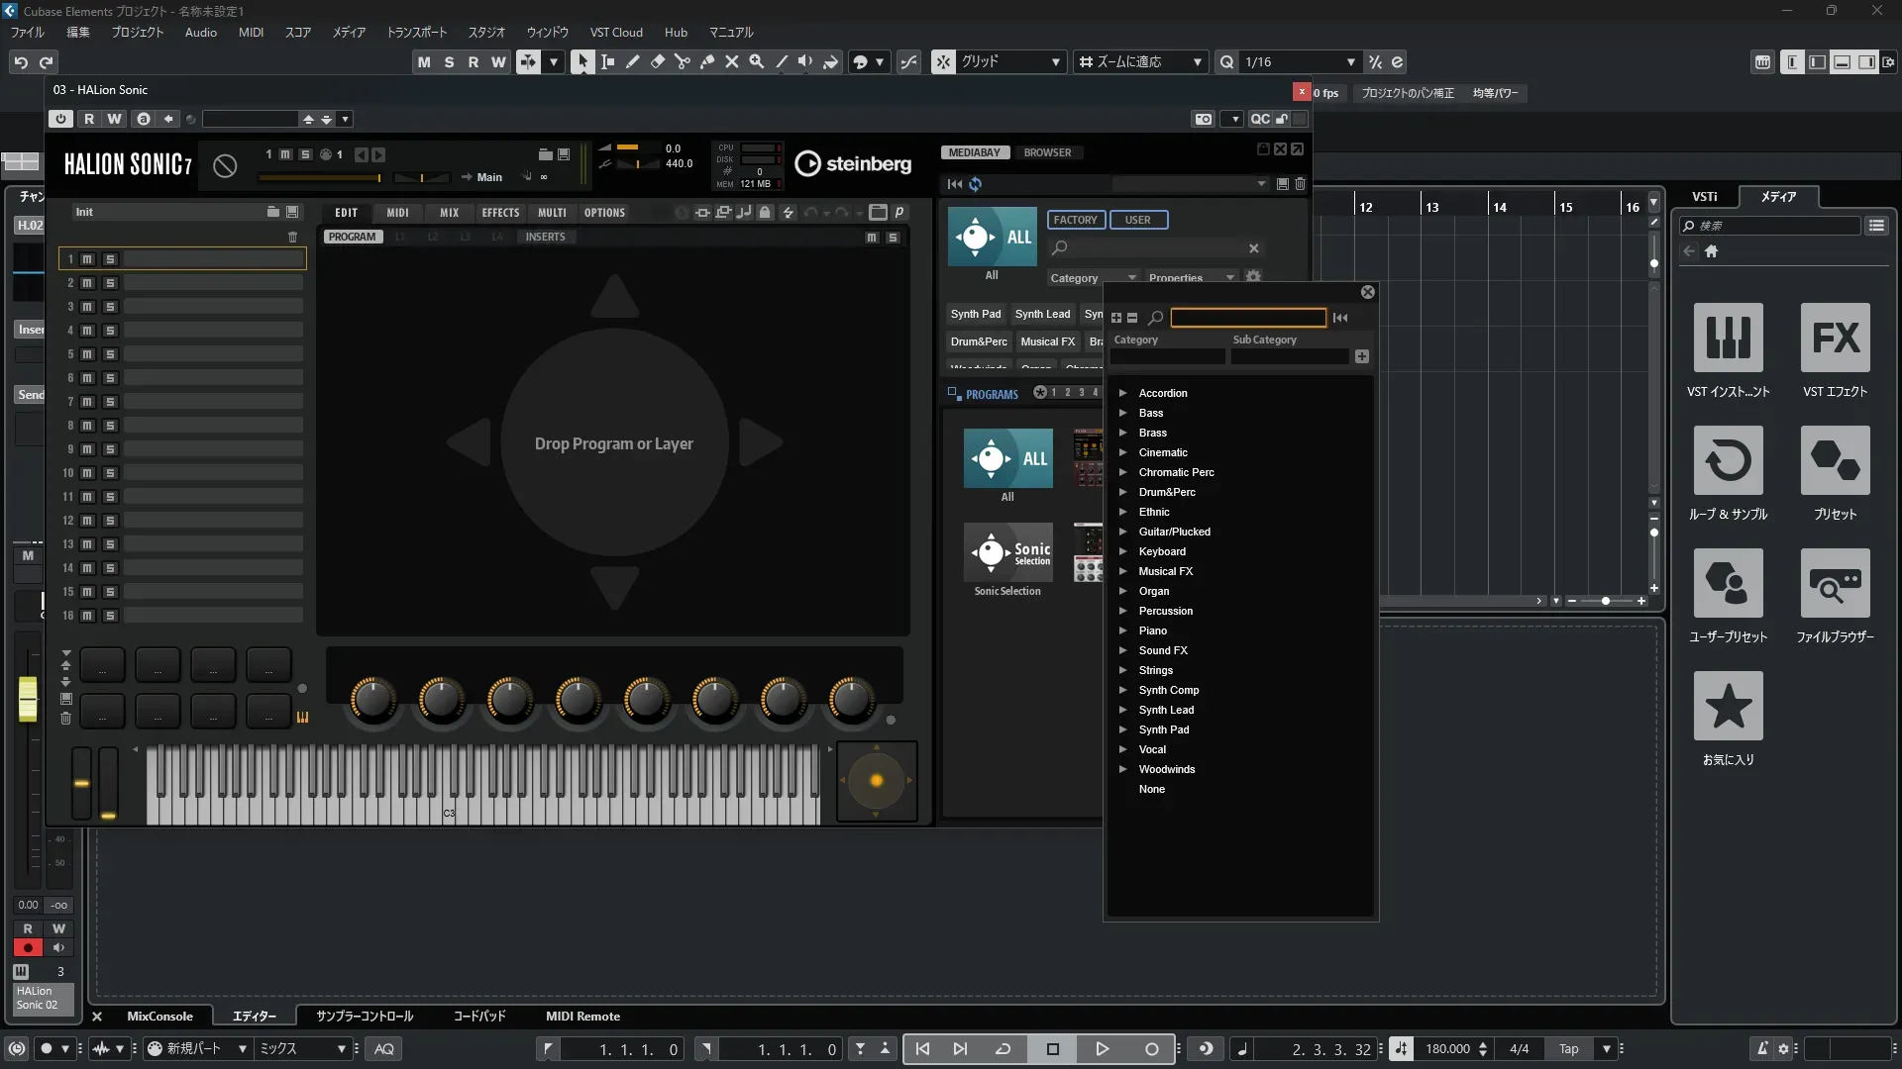Select the Zoom magnifier tool
The image size is (1902, 1069).
756,61
